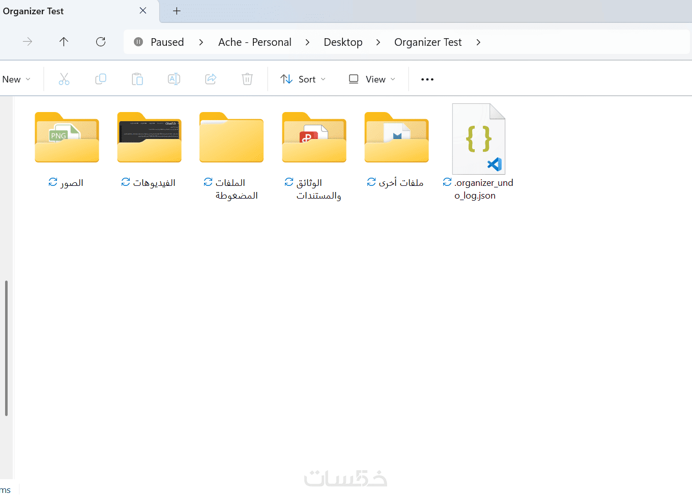Click the Copy icon in toolbar
This screenshot has height=497, width=692.
(101, 79)
